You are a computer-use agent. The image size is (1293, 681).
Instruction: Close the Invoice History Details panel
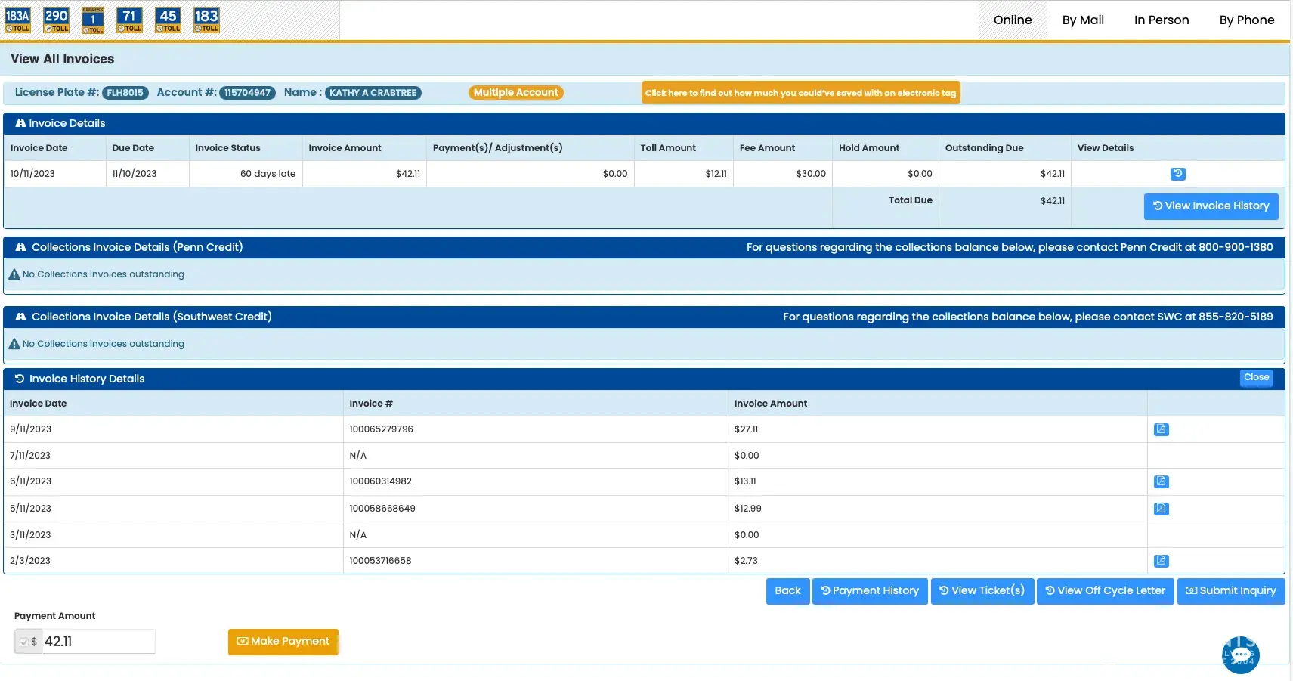[1256, 378]
